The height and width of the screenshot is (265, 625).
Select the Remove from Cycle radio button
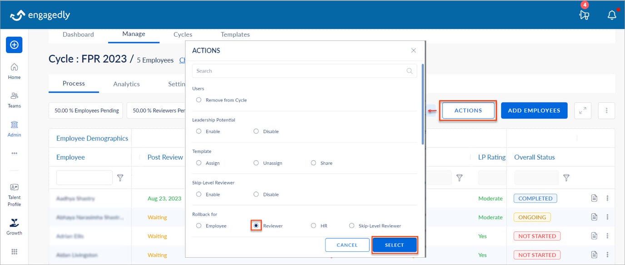(198, 100)
